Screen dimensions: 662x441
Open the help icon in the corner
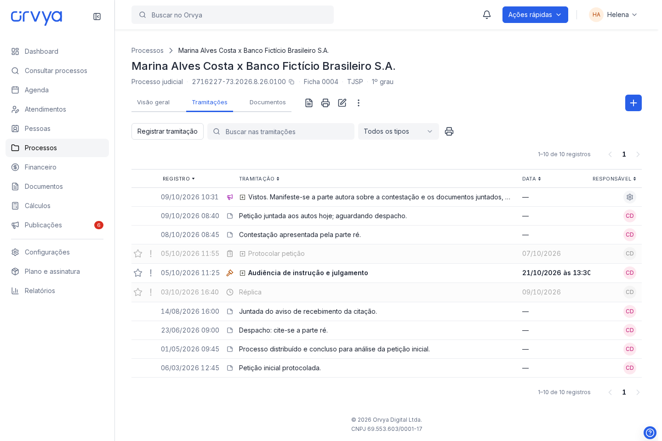pos(650,433)
